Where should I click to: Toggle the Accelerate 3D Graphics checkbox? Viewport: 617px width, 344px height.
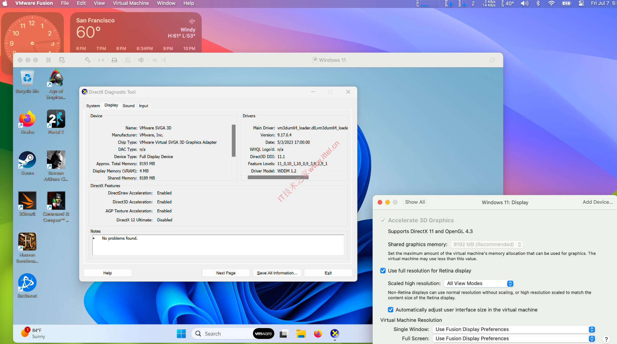[383, 220]
